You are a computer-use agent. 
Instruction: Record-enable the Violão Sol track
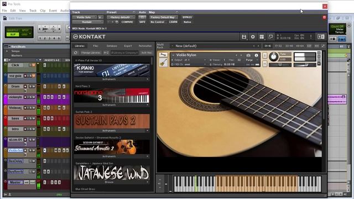click(x=25, y=150)
